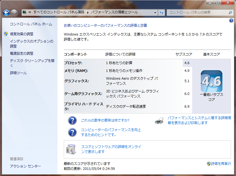Screen dimensions: 236x176
Task: Expand breadcrumb arrow after すべてのコントロール パネル項目
Action: [88, 12]
